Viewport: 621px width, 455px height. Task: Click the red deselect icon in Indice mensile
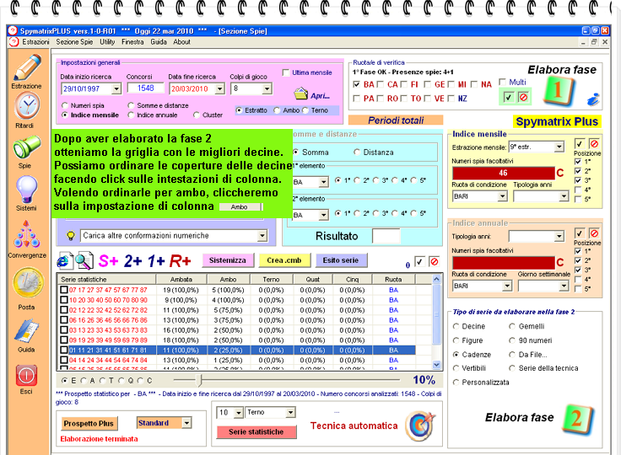[594, 143]
